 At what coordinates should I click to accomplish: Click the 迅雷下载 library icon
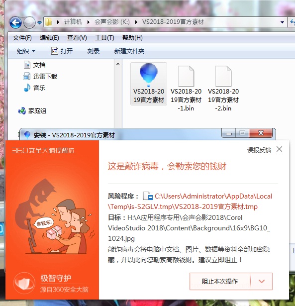coord(27,76)
